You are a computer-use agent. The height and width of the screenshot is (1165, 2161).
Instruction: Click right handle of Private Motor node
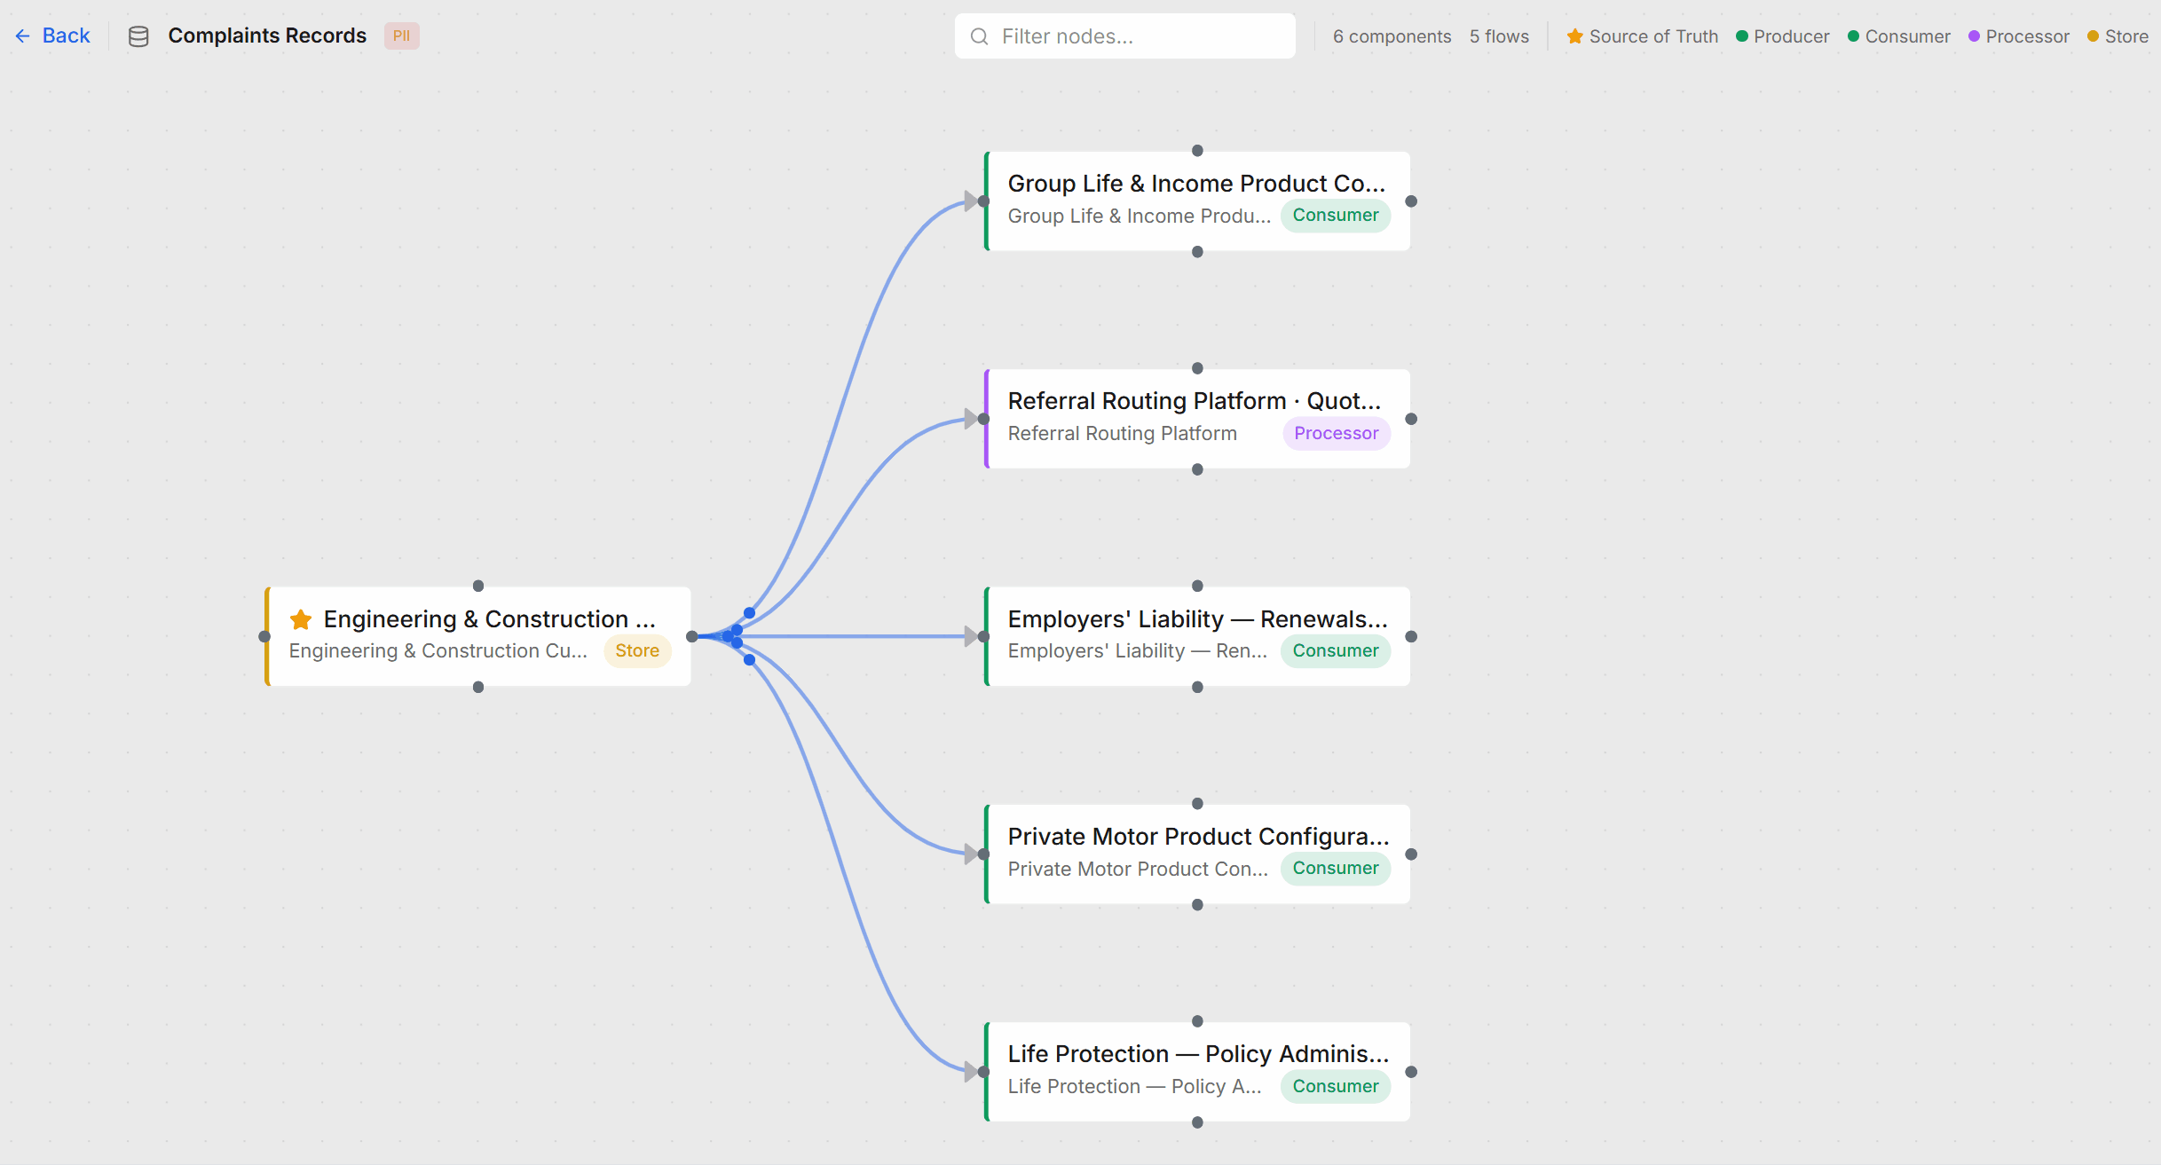point(1411,854)
